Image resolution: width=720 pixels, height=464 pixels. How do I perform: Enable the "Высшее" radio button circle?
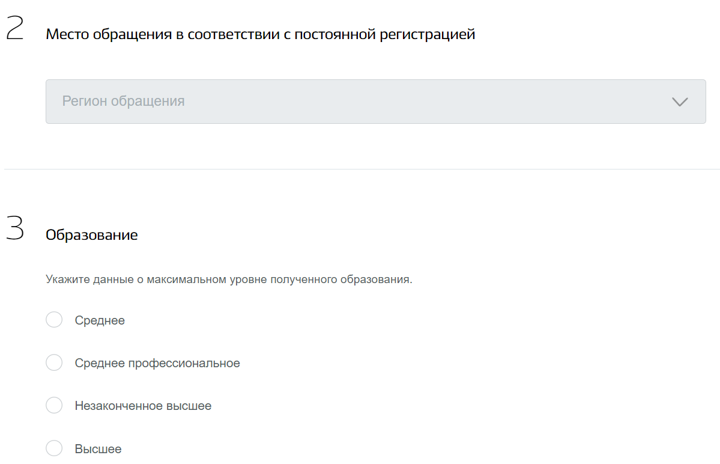coord(54,448)
